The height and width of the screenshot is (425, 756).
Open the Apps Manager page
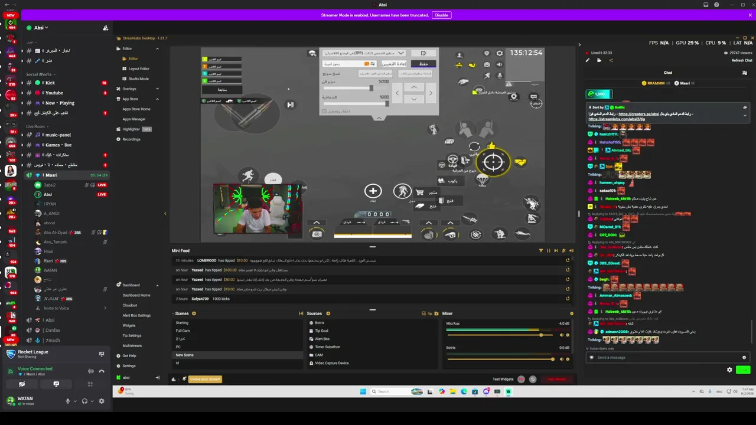pyautogui.click(x=134, y=119)
